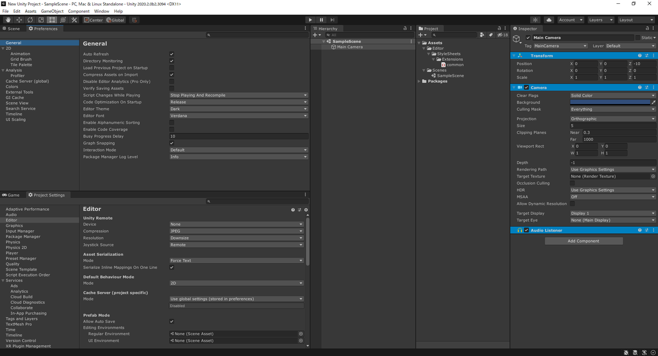
Task: Click Add Component button
Action: click(x=583, y=241)
